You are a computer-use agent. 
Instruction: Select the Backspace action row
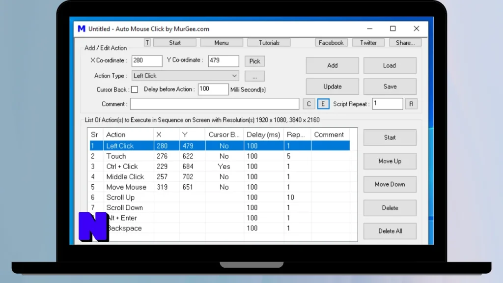pos(220,228)
